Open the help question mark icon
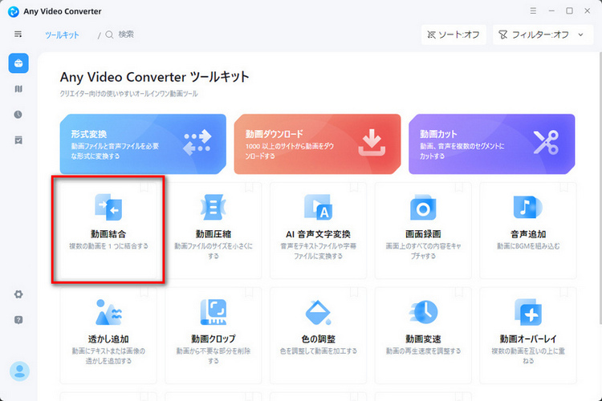The image size is (602, 401). (18, 320)
